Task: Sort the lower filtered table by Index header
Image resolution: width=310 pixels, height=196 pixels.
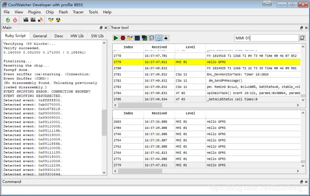Action: (128, 113)
